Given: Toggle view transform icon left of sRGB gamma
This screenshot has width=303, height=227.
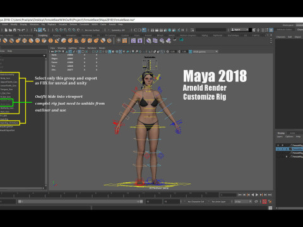Looking at the screenshot, I should tap(190, 52).
